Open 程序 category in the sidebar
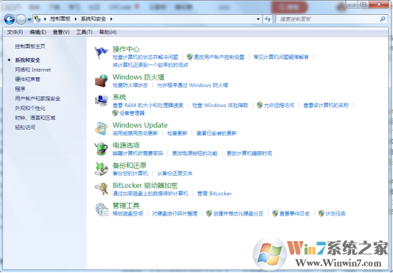This screenshot has width=393, height=273. [20, 89]
